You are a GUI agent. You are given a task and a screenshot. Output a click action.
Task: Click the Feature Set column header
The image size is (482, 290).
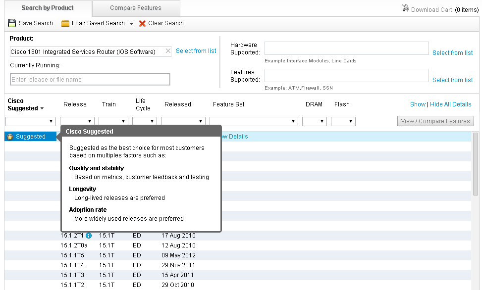[x=229, y=104]
